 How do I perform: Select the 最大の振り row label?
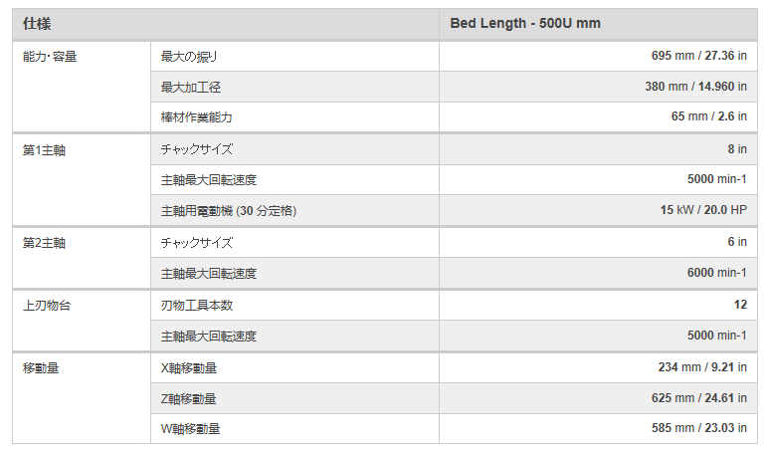click(x=189, y=57)
